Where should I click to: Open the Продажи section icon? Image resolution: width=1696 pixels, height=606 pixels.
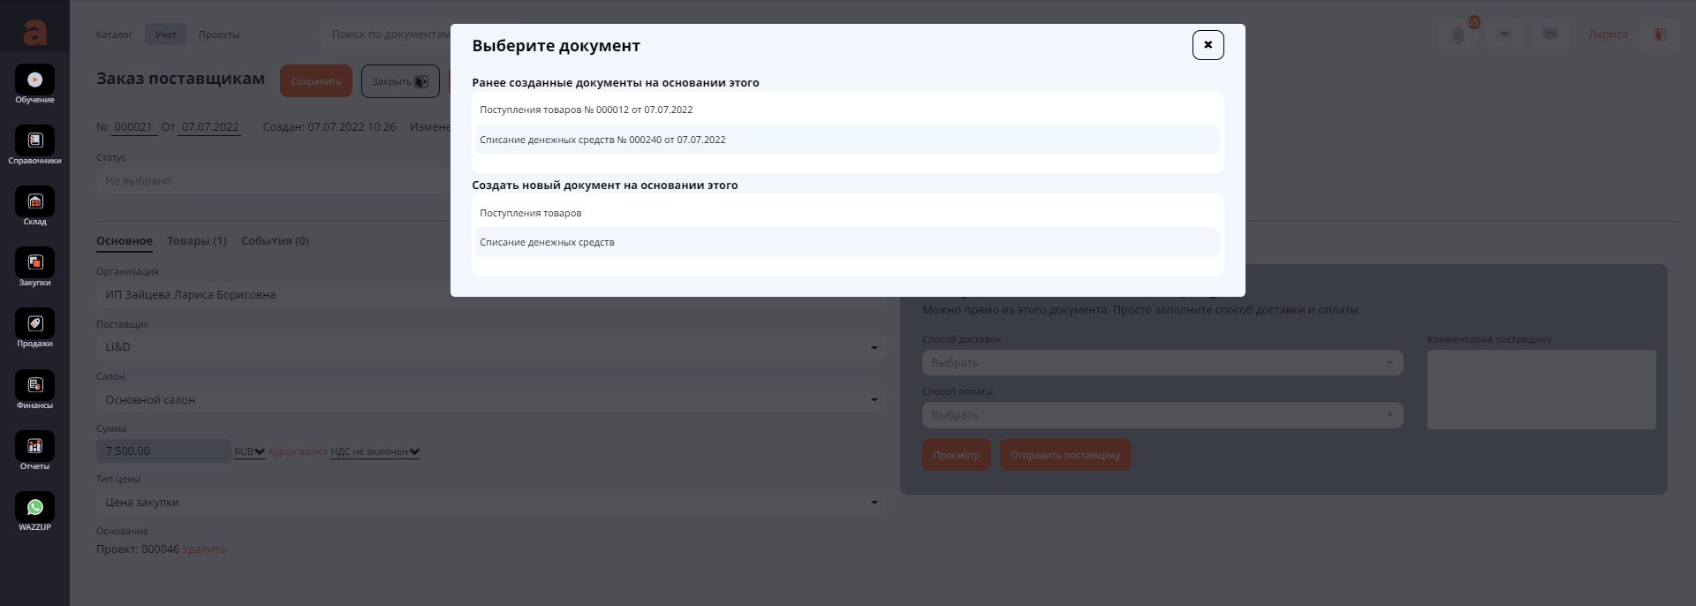point(34,324)
